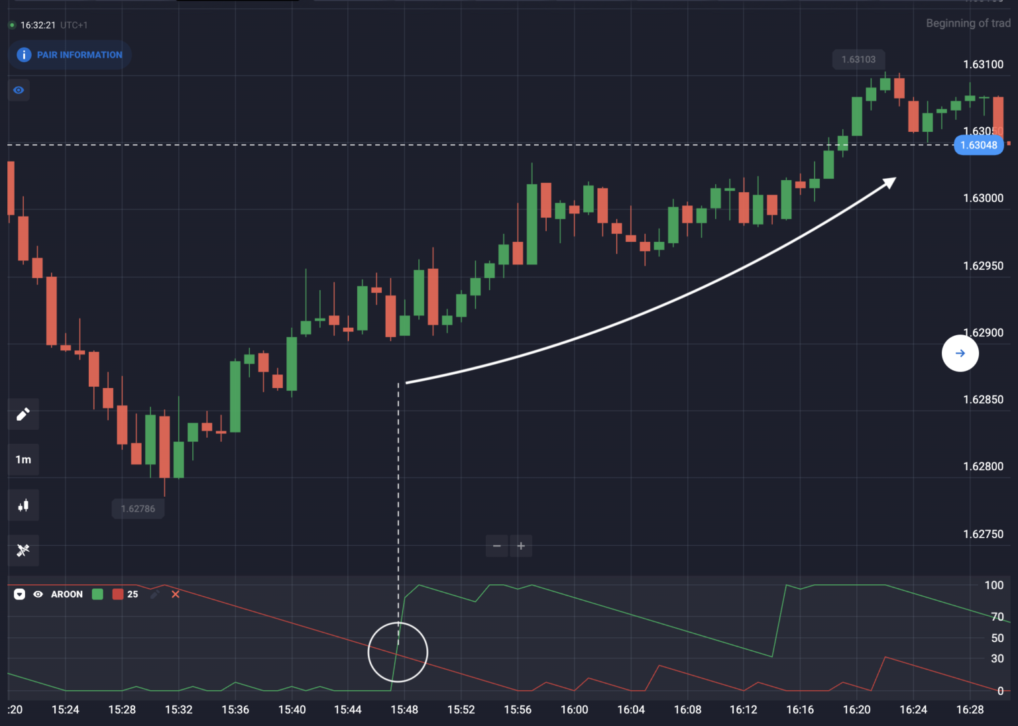Zoom in chart with plus button
1018x726 pixels.
pyautogui.click(x=522, y=546)
